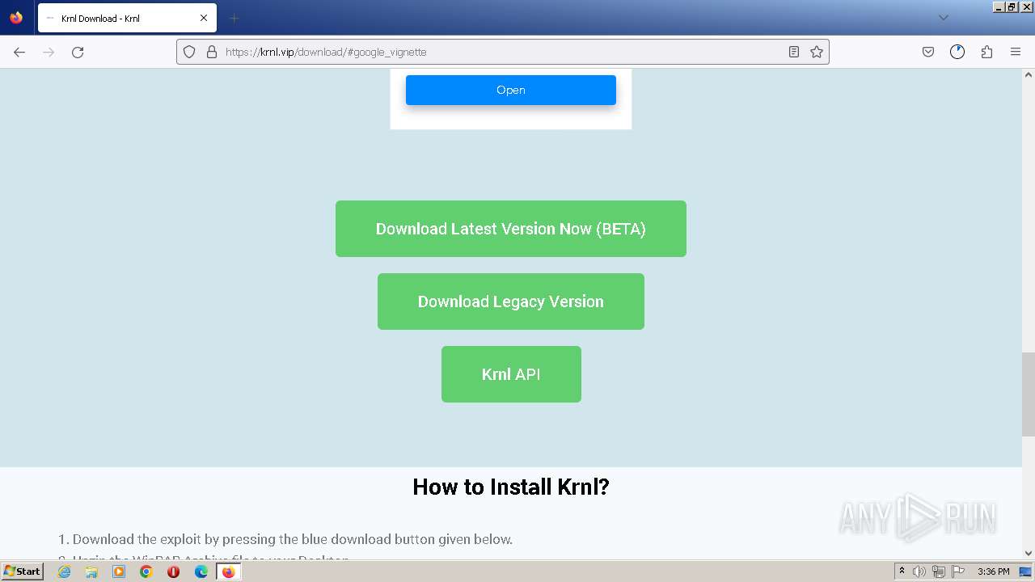Select the Krnl Download tab
Image resolution: width=1035 pixels, height=582 pixels.
[x=127, y=18]
